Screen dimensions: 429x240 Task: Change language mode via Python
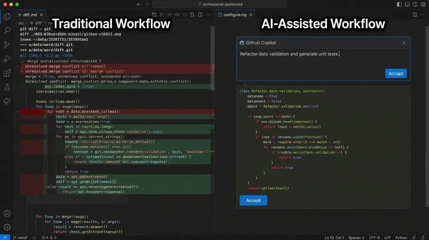click(401, 237)
